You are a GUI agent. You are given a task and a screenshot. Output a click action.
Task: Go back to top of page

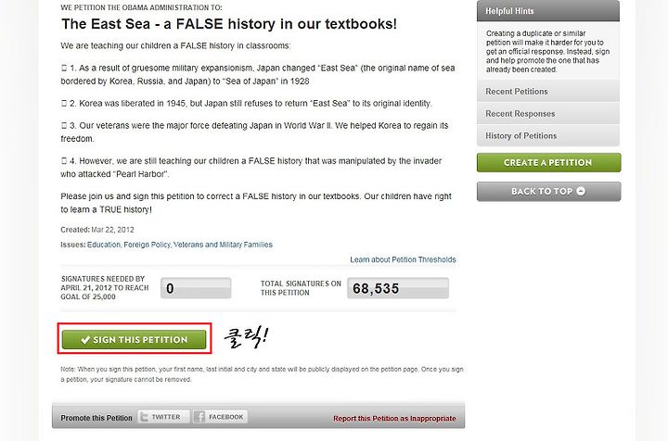[548, 192]
